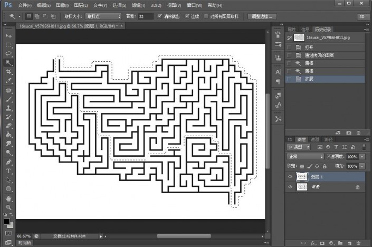Screen dimensions: 372x247
Task: Toggle the anti-alias (消除锯齿) checkbox
Action: 160,16
